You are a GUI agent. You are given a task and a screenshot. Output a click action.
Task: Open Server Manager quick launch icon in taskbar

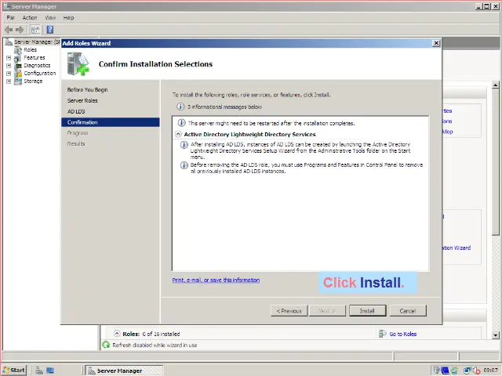click(x=39, y=371)
